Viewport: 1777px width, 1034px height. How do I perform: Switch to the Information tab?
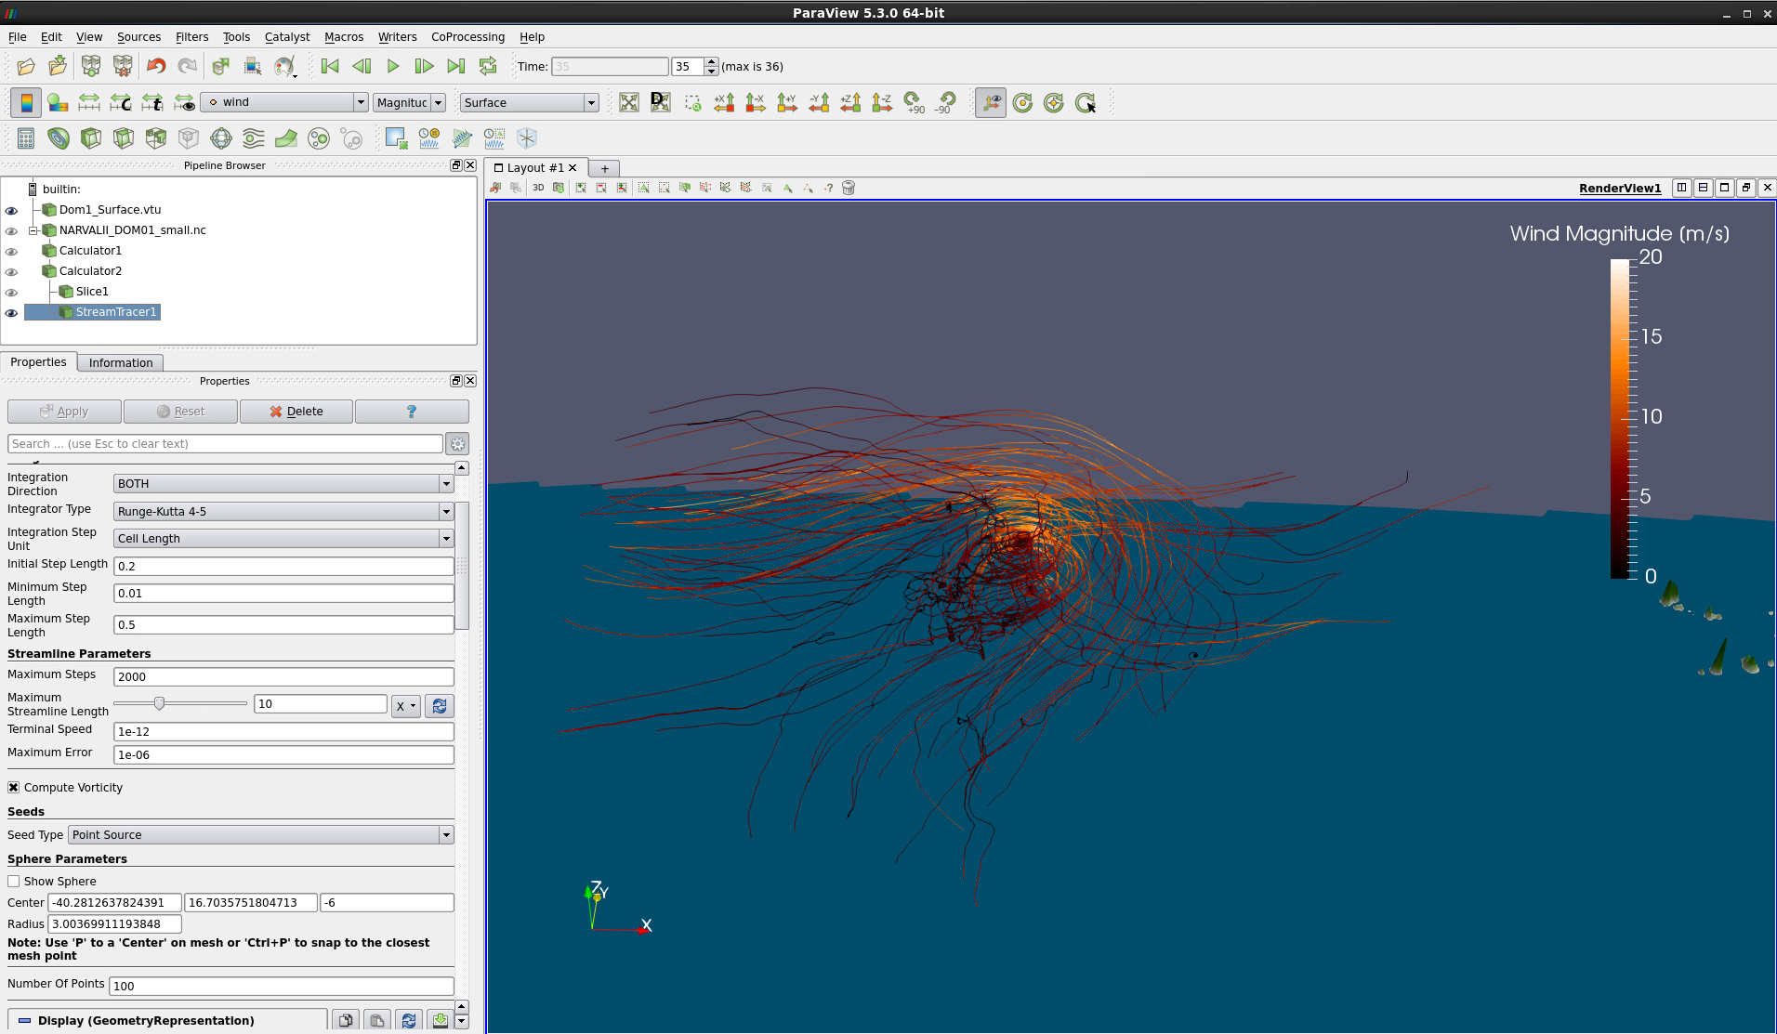click(121, 362)
